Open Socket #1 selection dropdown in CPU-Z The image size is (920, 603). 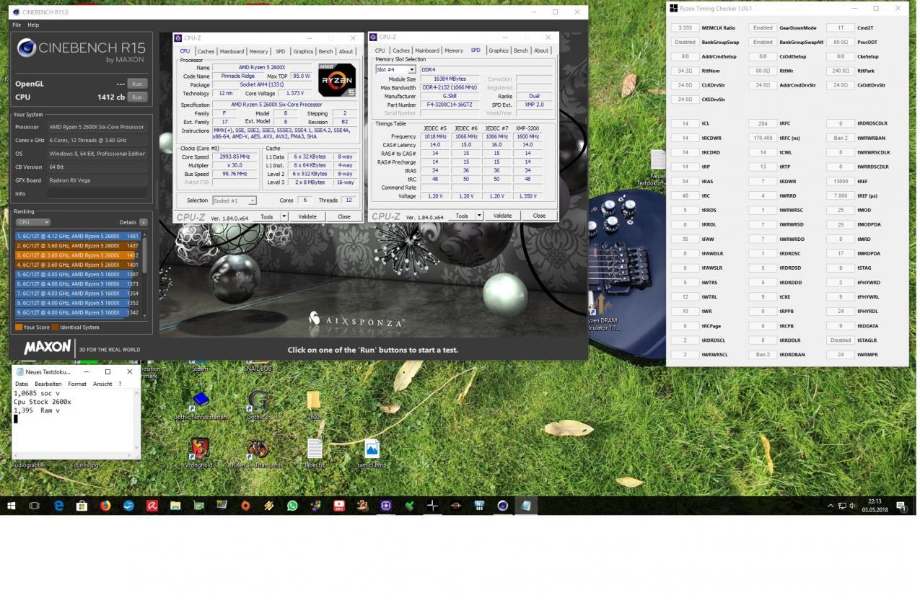point(253,201)
